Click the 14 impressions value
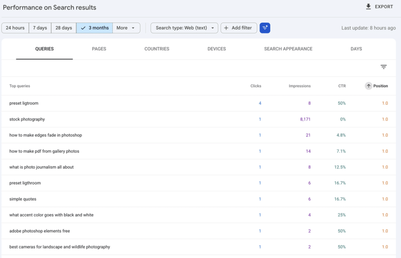 coord(308,151)
